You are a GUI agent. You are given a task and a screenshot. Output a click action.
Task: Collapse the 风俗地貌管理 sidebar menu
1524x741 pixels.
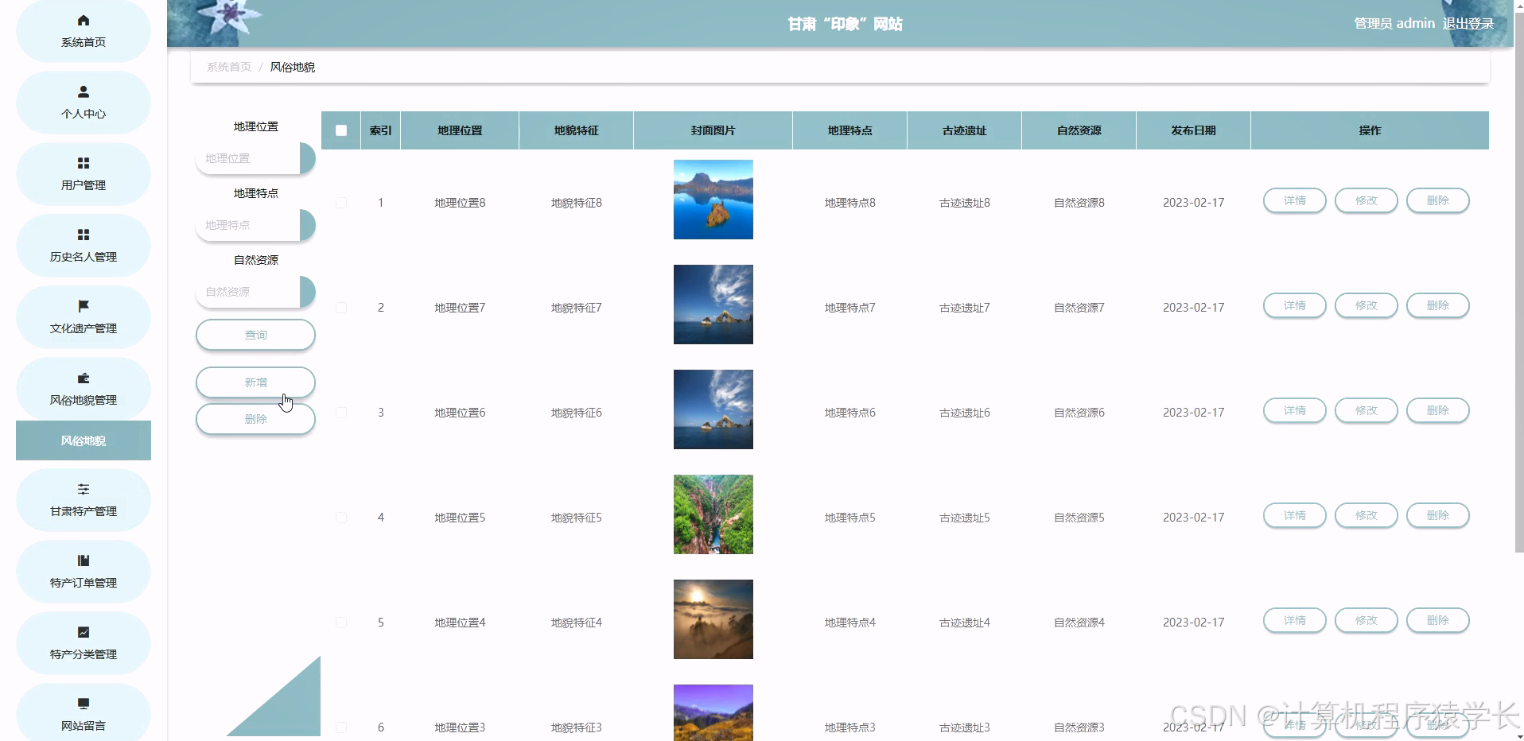(84, 389)
